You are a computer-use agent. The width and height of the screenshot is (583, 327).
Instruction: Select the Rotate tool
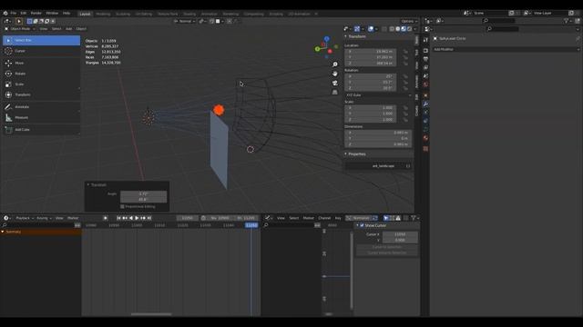click(41, 74)
